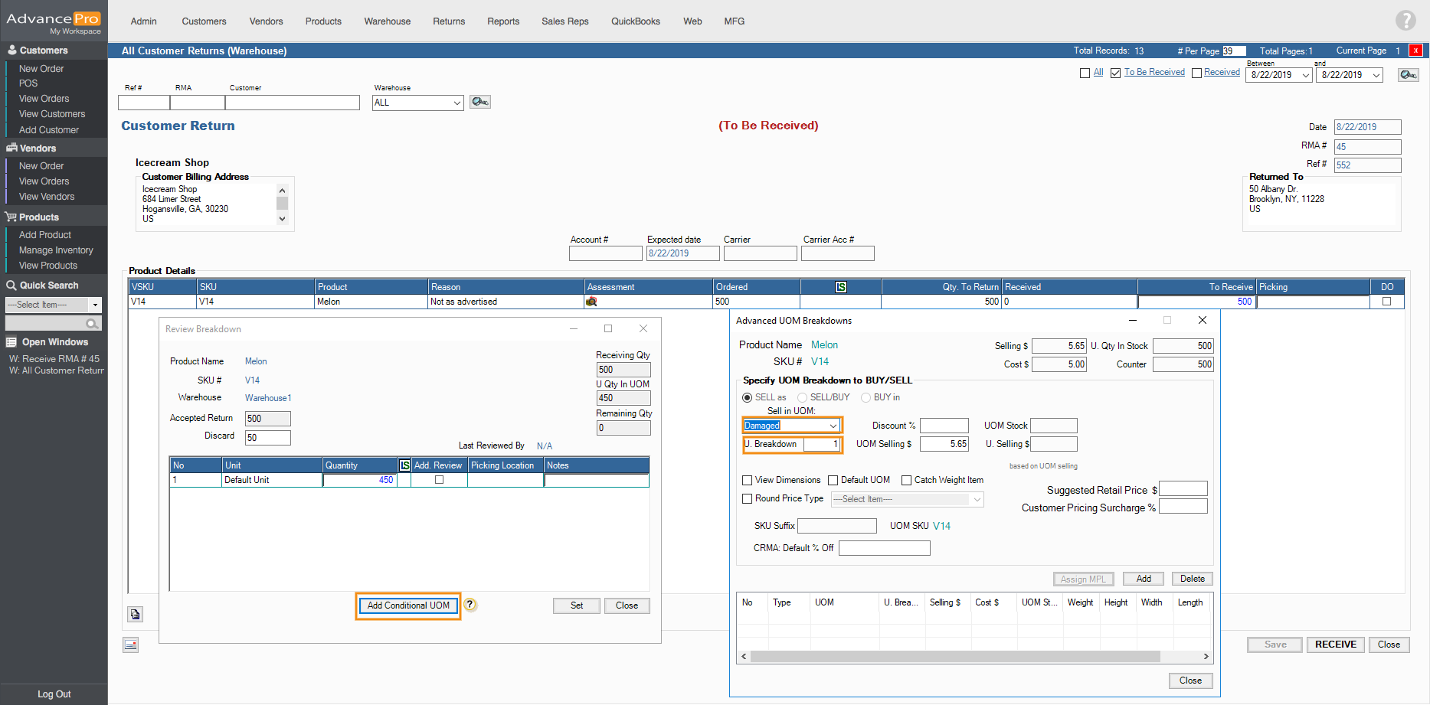Viewport: 1430px width, 705px height.
Task: Click the document copy icon below product grid
Action: pos(135,614)
